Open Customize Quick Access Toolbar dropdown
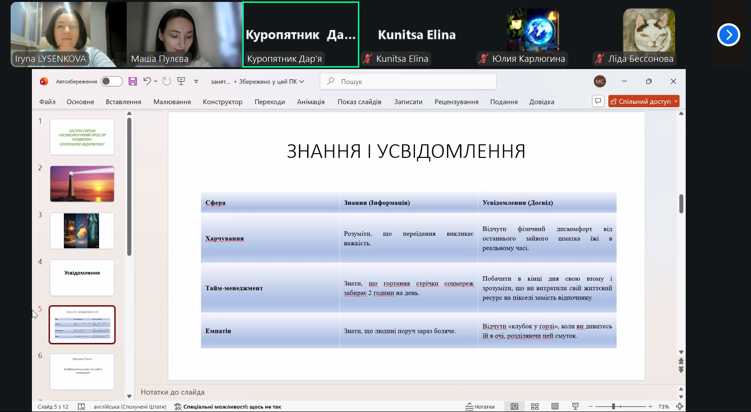Image resolution: width=751 pixels, height=412 pixels. [196, 82]
